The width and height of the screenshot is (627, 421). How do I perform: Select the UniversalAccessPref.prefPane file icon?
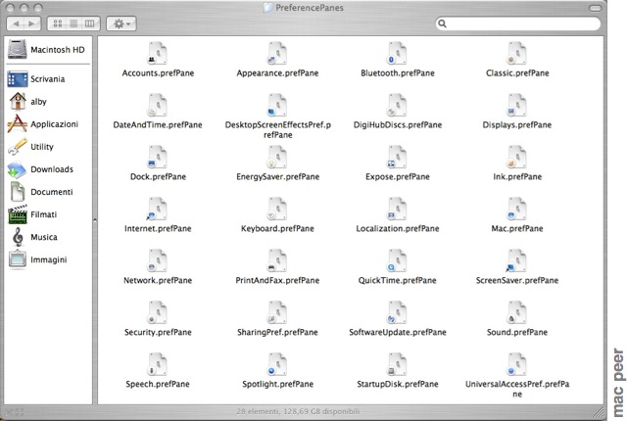pos(516,364)
